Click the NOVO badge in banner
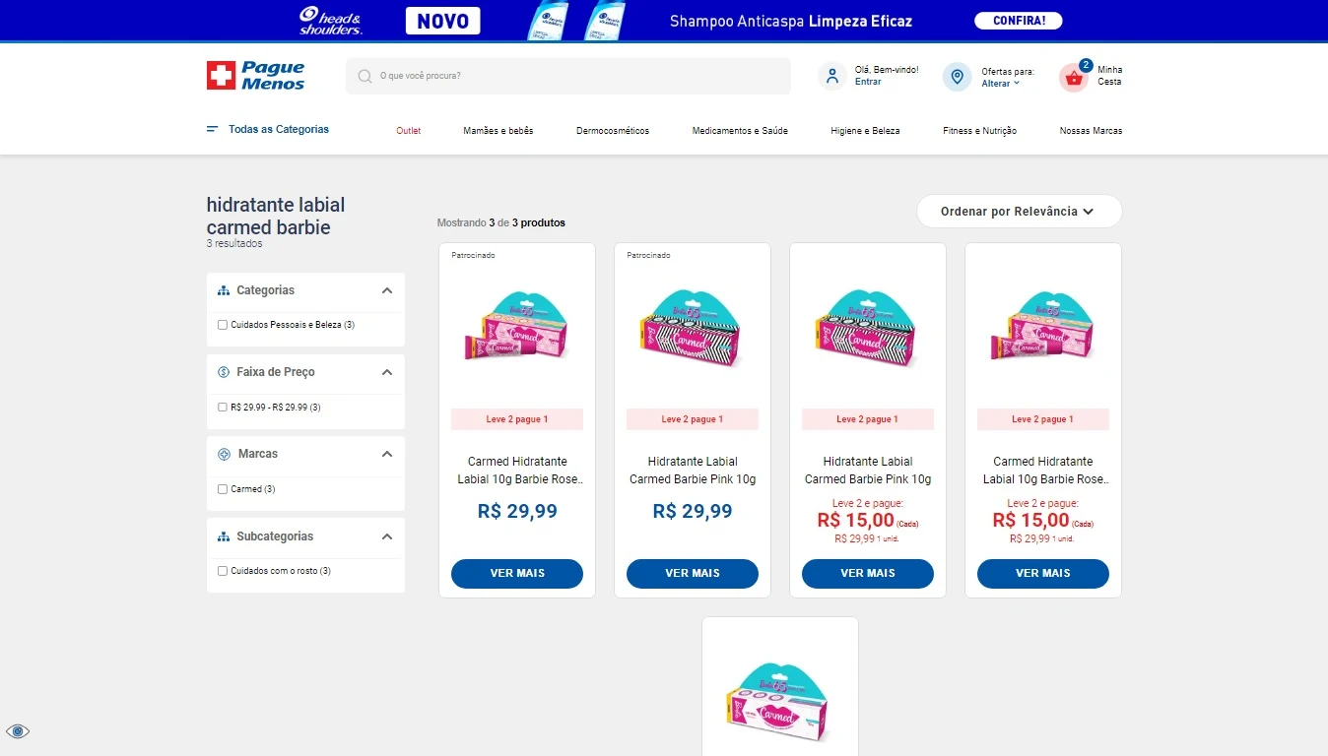Image resolution: width=1328 pixels, height=756 pixels. [x=443, y=21]
